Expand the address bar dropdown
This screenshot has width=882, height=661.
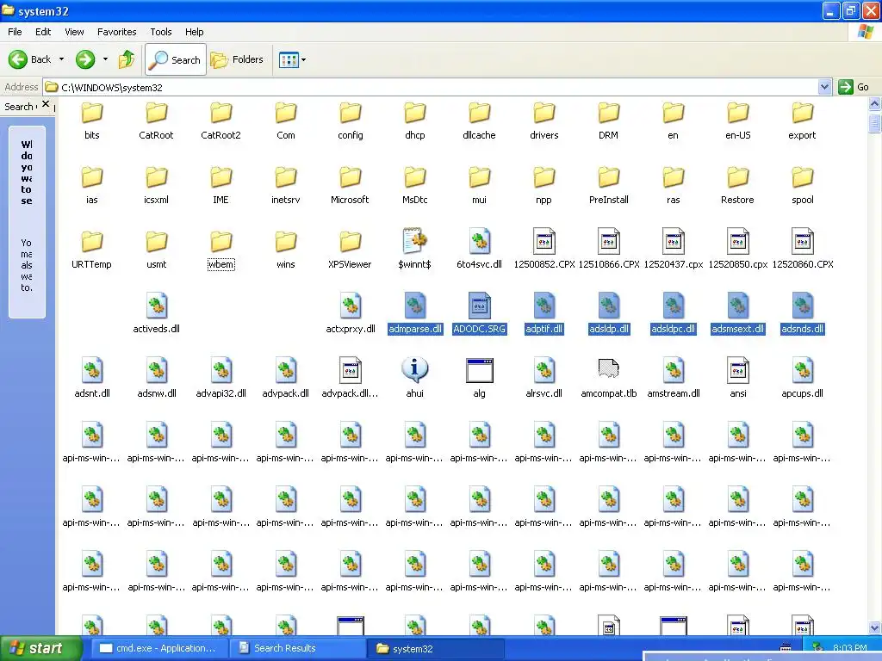tap(824, 87)
